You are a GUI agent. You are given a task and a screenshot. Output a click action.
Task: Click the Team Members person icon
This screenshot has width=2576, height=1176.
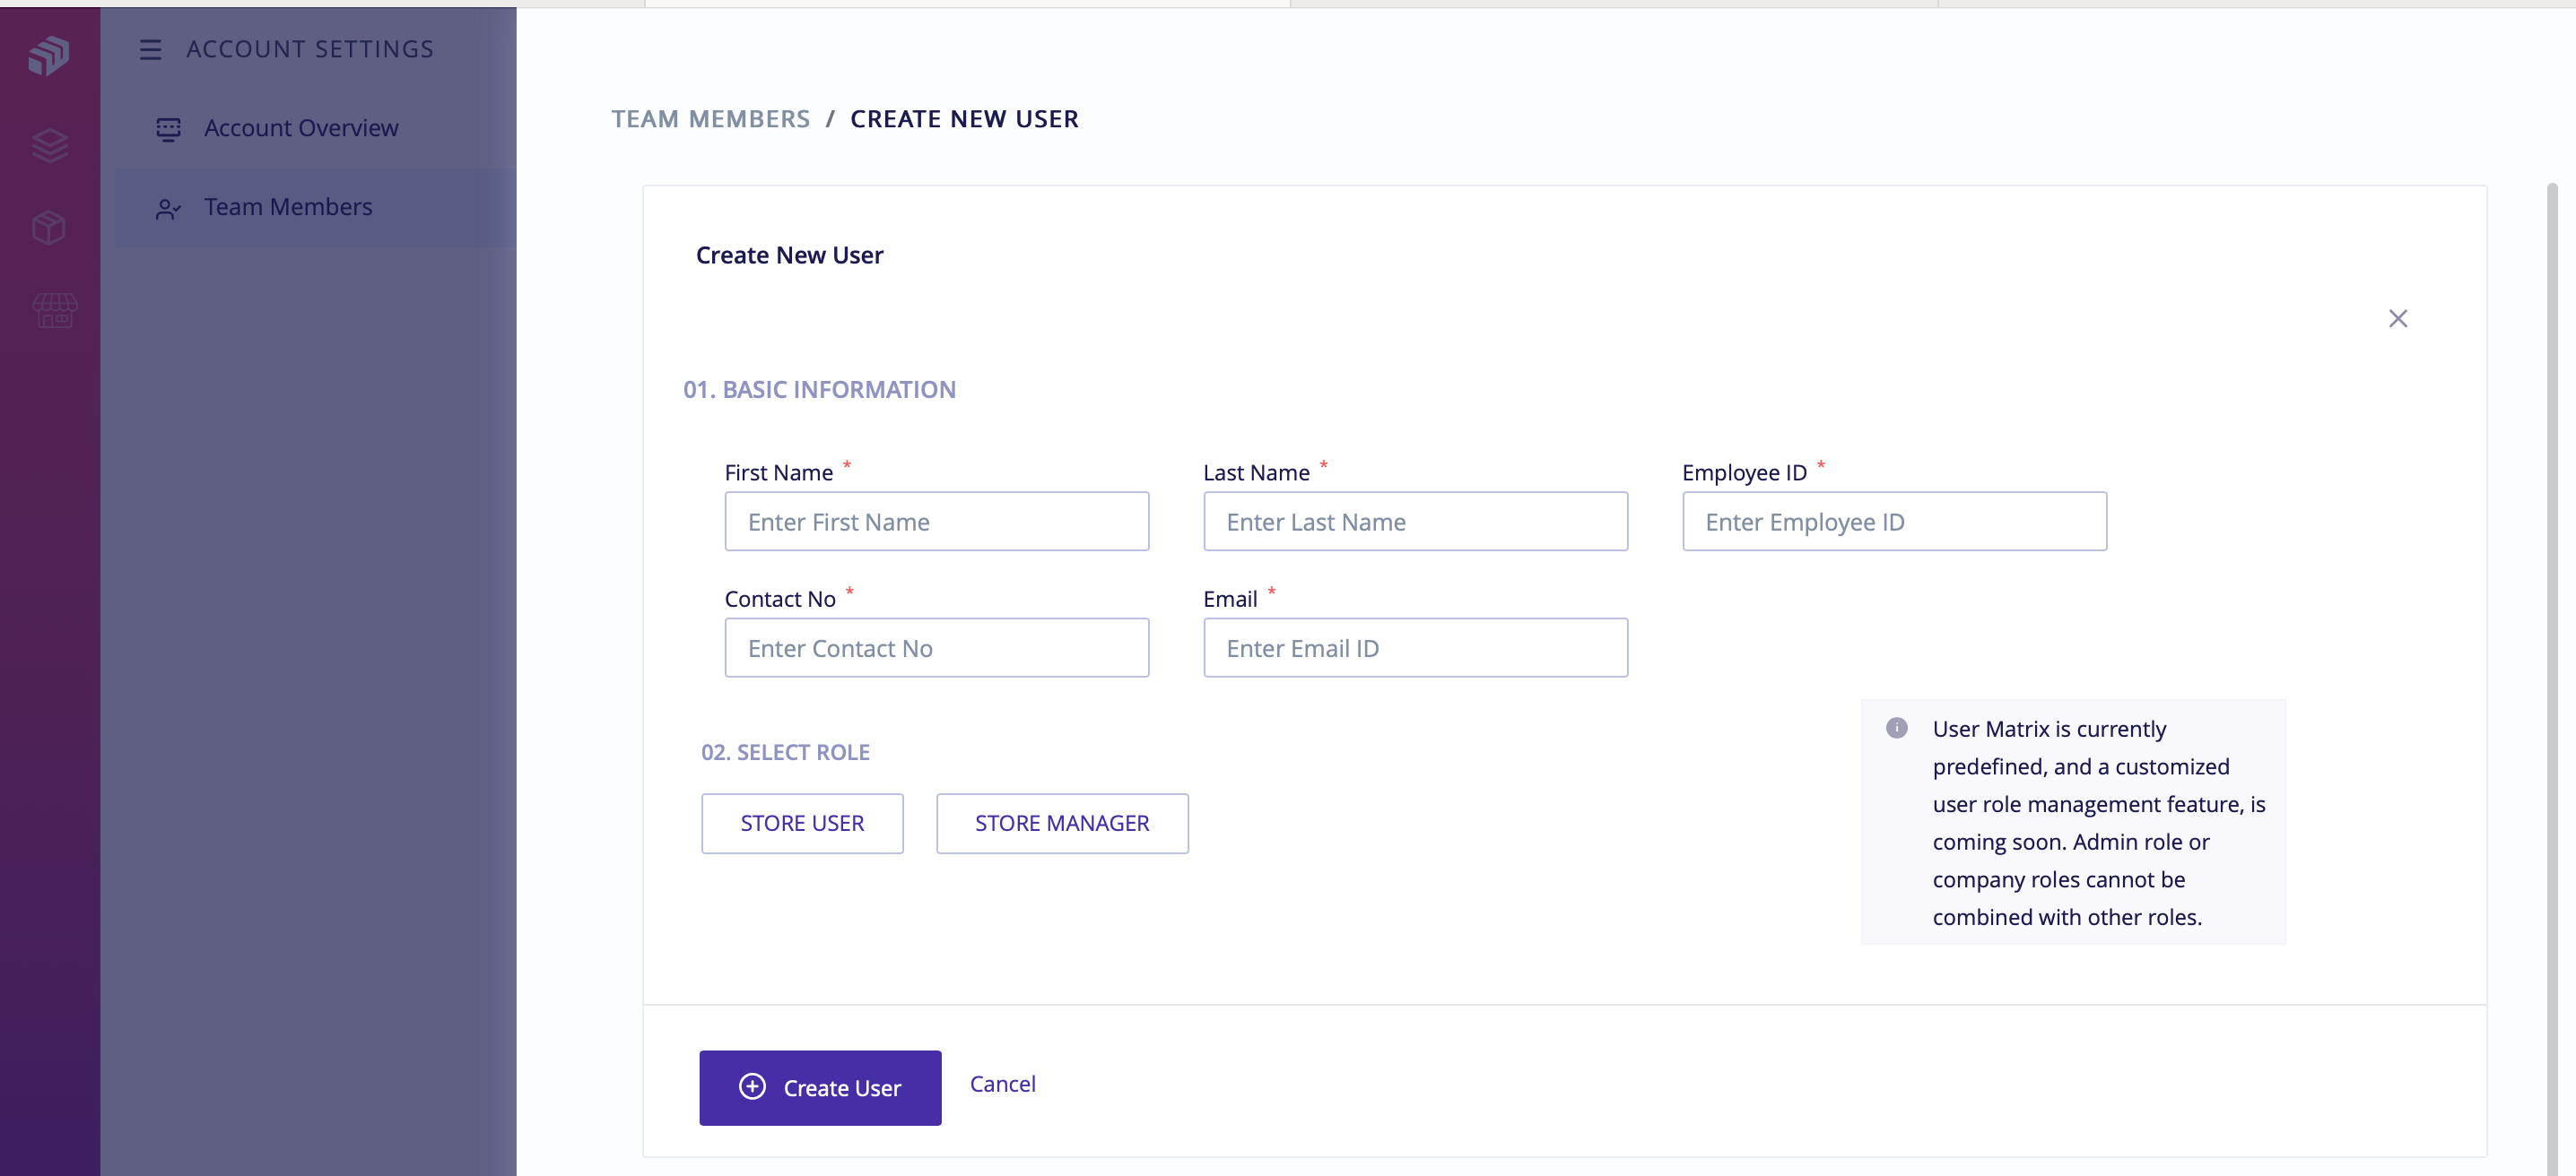pyautogui.click(x=168, y=208)
